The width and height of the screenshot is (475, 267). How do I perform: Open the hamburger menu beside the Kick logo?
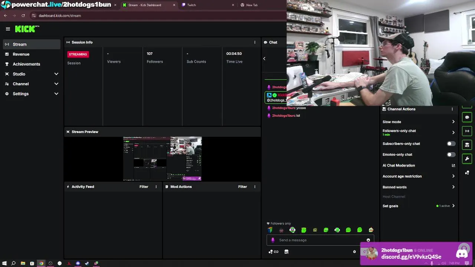click(8, 29)
